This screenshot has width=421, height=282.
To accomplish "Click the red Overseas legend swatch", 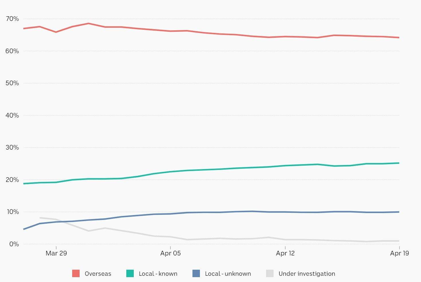I will coord(76,273).
